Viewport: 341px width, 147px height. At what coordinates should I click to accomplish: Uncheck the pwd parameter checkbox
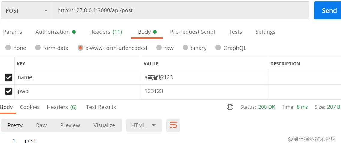(x=8, y=91)
